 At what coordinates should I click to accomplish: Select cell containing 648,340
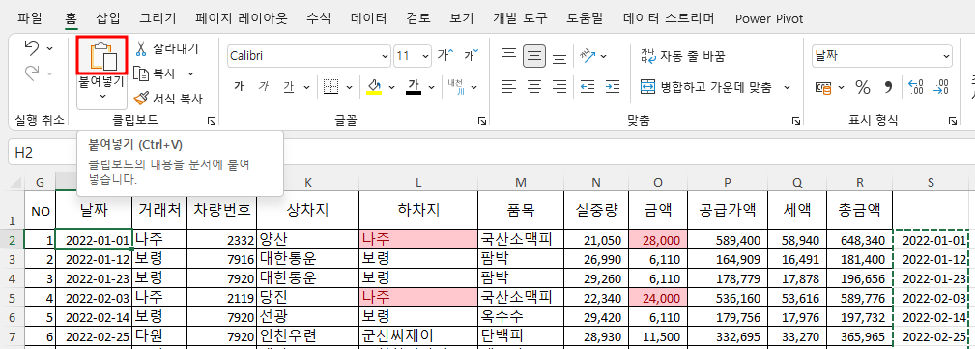click(x=859, y=240)
